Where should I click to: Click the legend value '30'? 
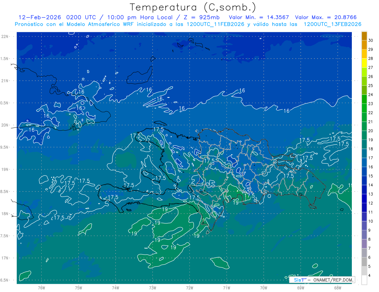pyautogui.click(x=371, y=40)
